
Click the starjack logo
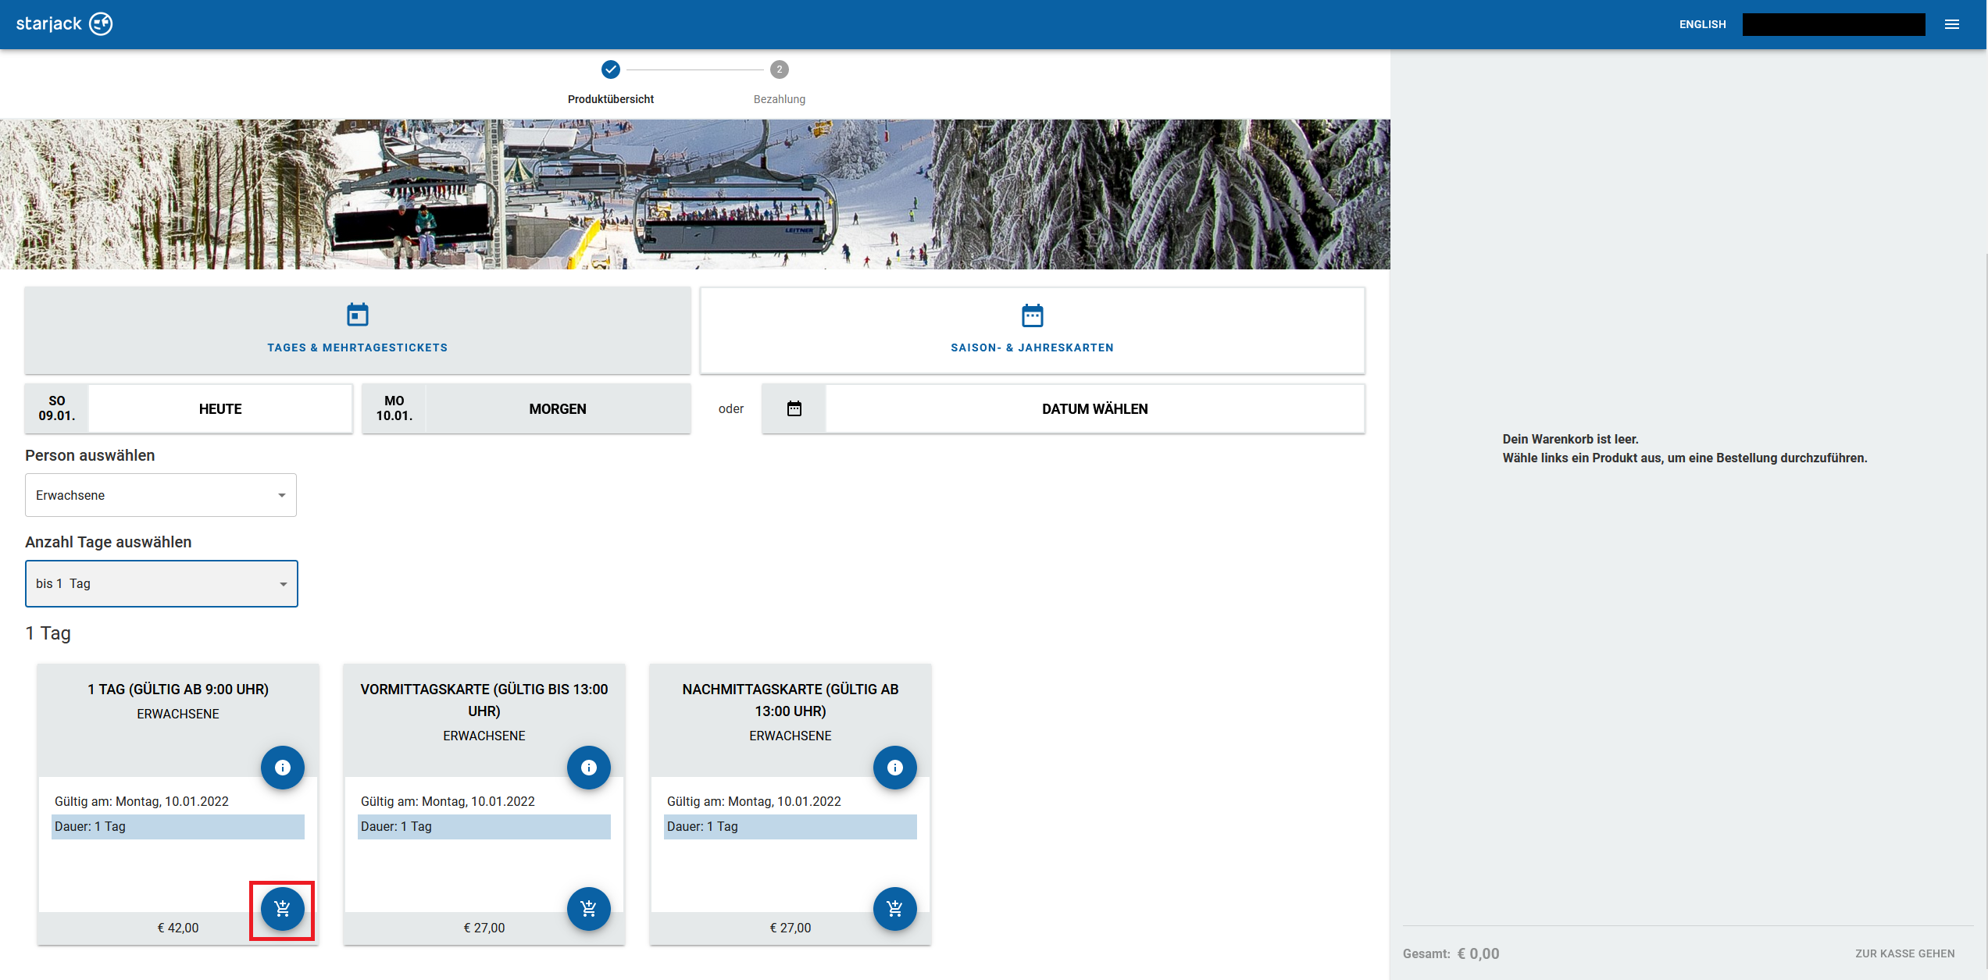(64, 24)
